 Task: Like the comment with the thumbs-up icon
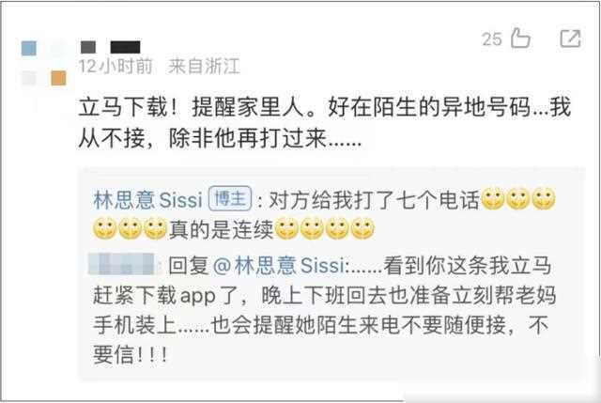point(520,39)
